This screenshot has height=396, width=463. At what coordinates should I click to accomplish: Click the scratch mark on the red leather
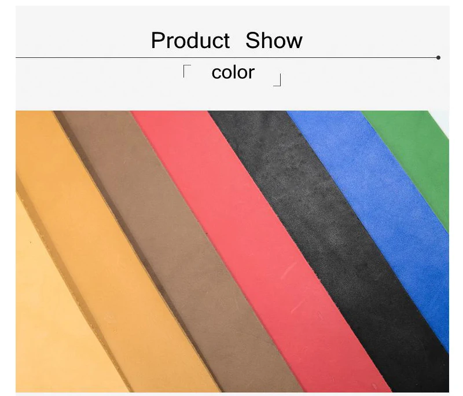[288, 270]
